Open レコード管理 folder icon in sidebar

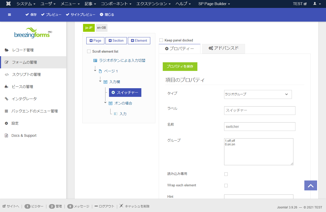(x=7, y=50)
